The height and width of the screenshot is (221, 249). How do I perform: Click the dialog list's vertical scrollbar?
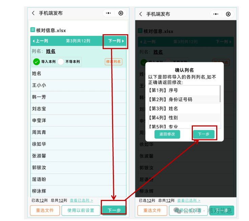click(x=220, y=94)
